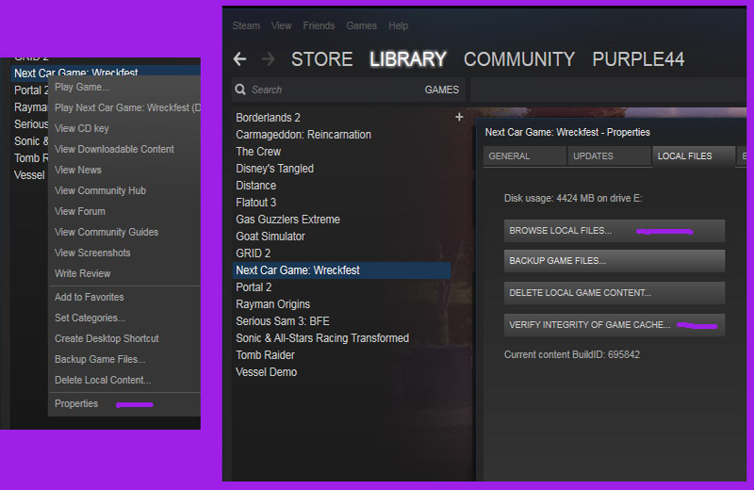Viewport: 754px width, 490px height.
Task: Click BACKUP GAME FILES button
Action: [615, 261]
